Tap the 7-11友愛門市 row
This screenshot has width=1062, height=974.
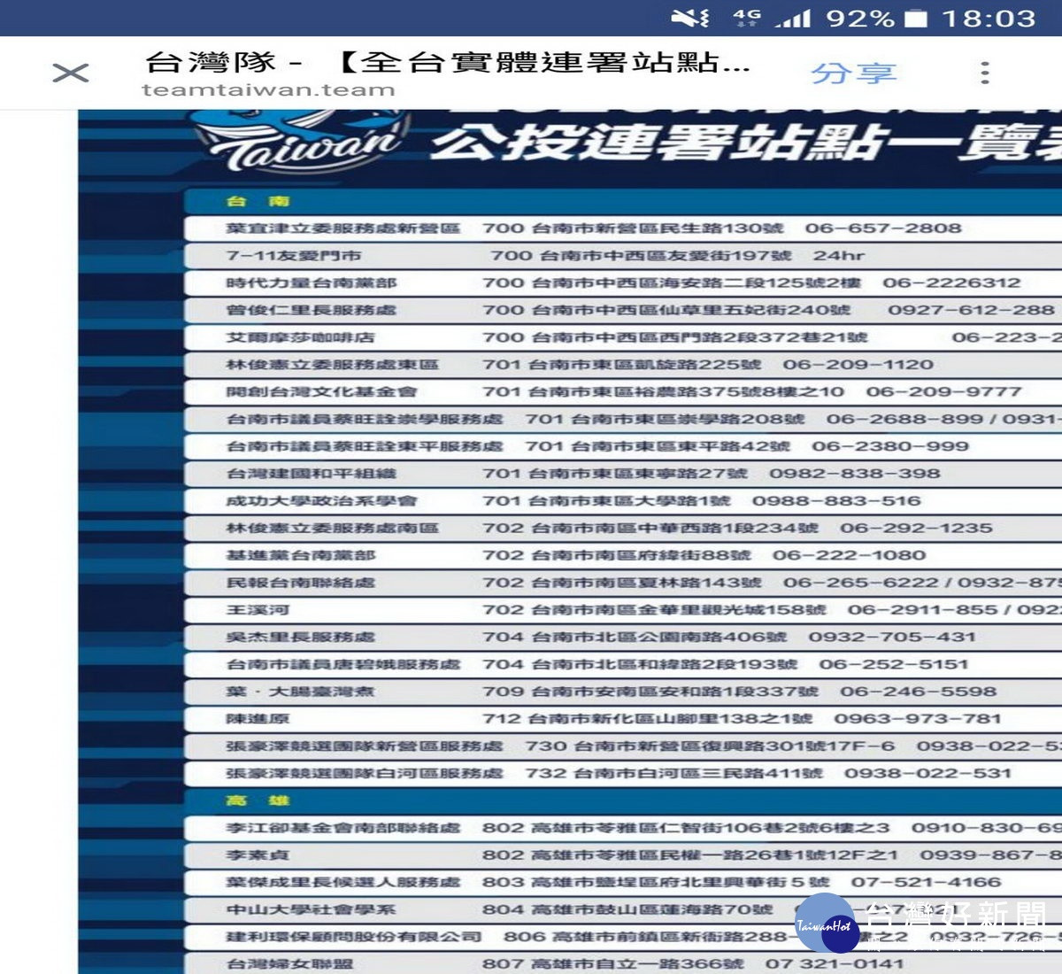pyautogui.click(x=293, y=256)
